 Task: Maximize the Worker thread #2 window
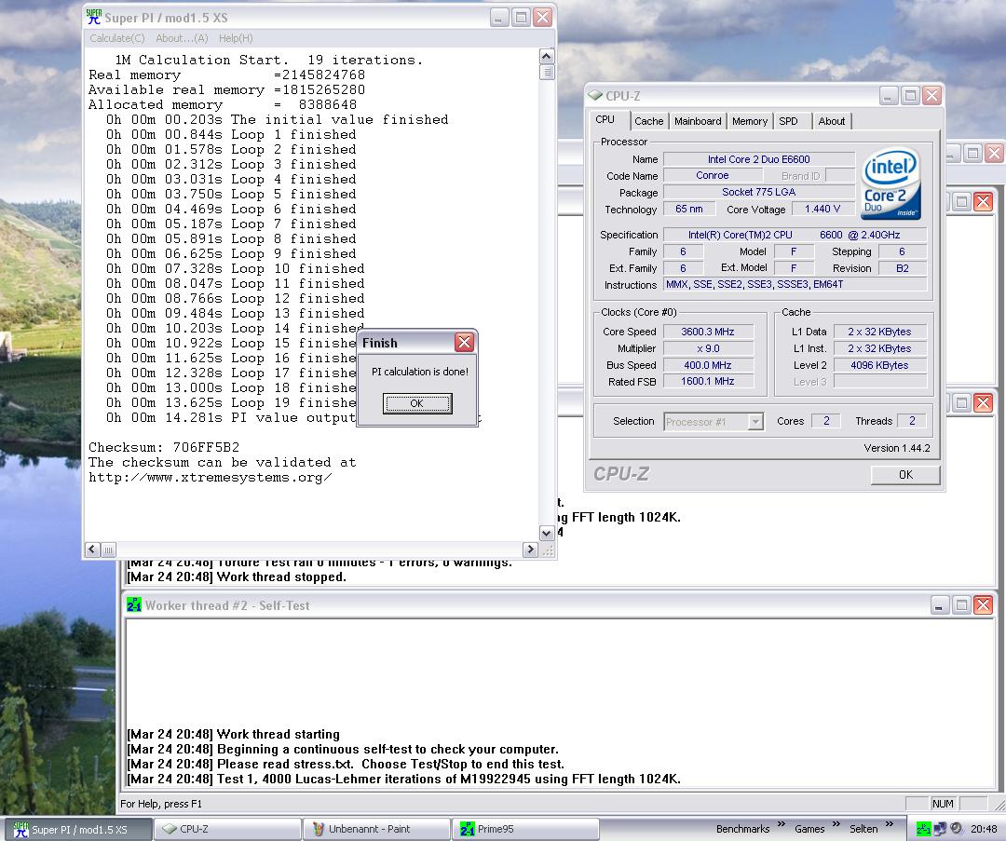(x=961, y=605)
